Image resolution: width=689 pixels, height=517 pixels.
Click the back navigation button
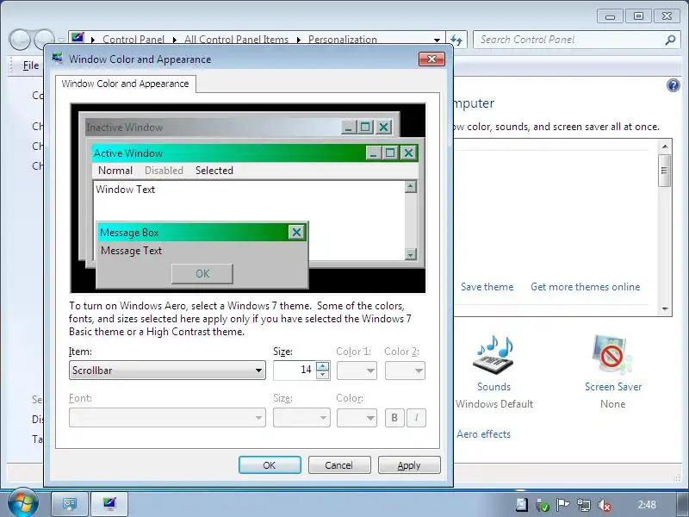pyautogui.click(x=19, y=40)
